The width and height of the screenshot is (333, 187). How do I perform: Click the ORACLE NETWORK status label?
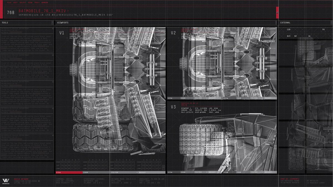pyautogui.click(x=21, y=179)
